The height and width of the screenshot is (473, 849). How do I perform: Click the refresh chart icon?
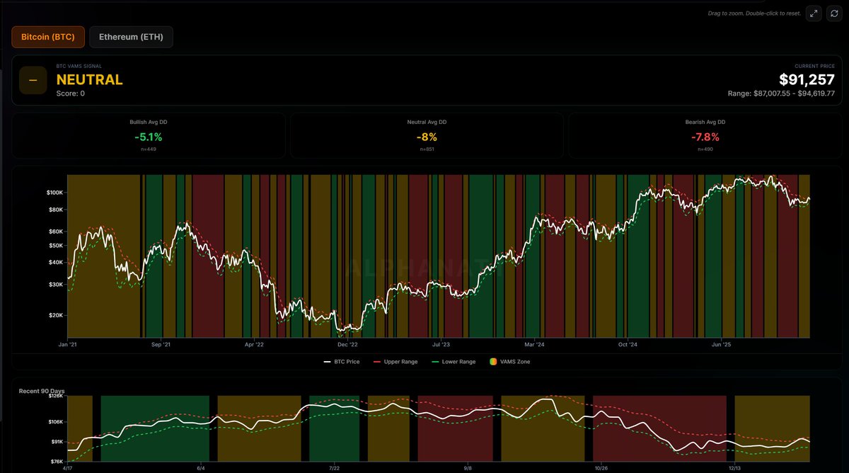835,13
